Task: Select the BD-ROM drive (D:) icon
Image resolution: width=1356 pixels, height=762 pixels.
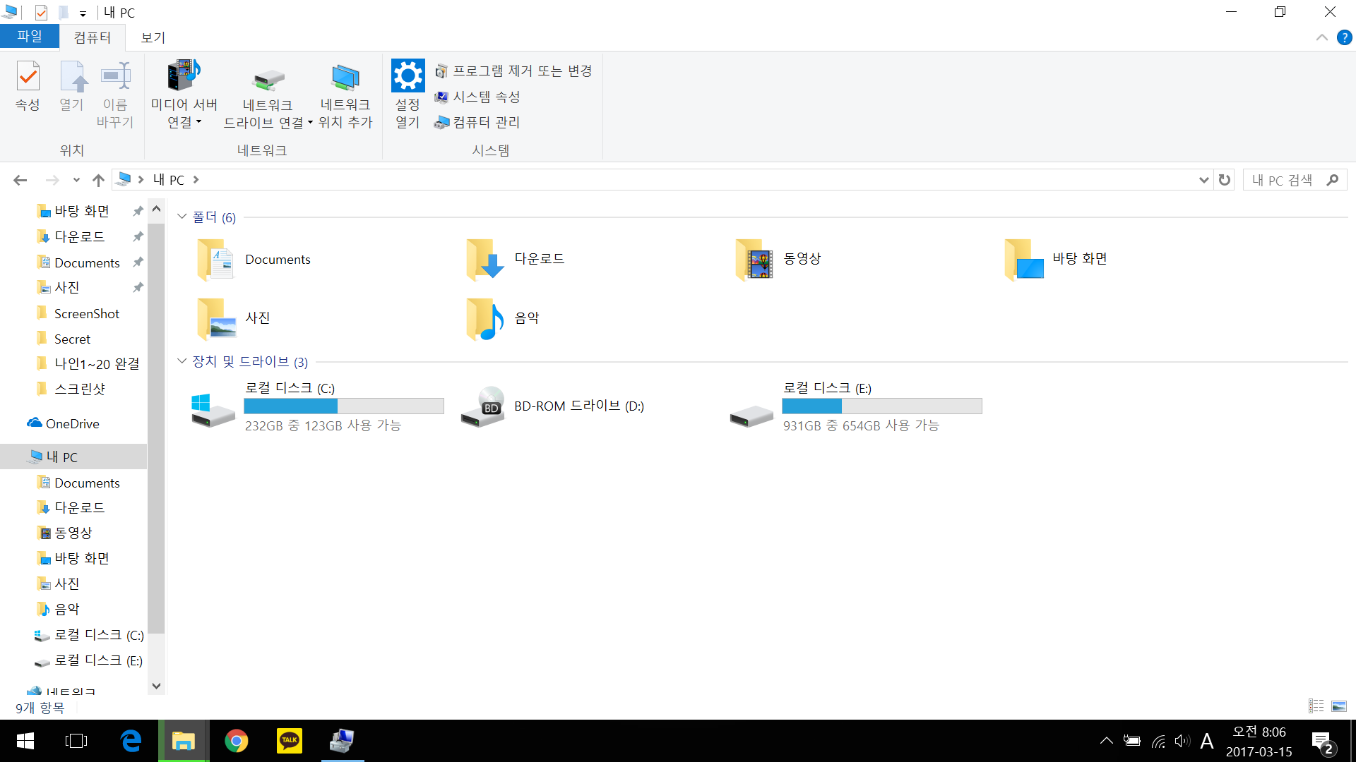Action: click(x=482, y=407)
